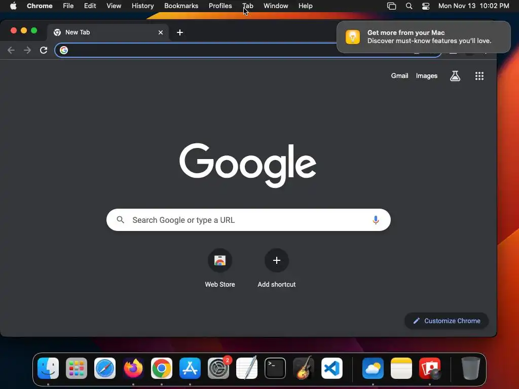
Task: Open Spotlight search in menu bar
Action: (409, 6)
